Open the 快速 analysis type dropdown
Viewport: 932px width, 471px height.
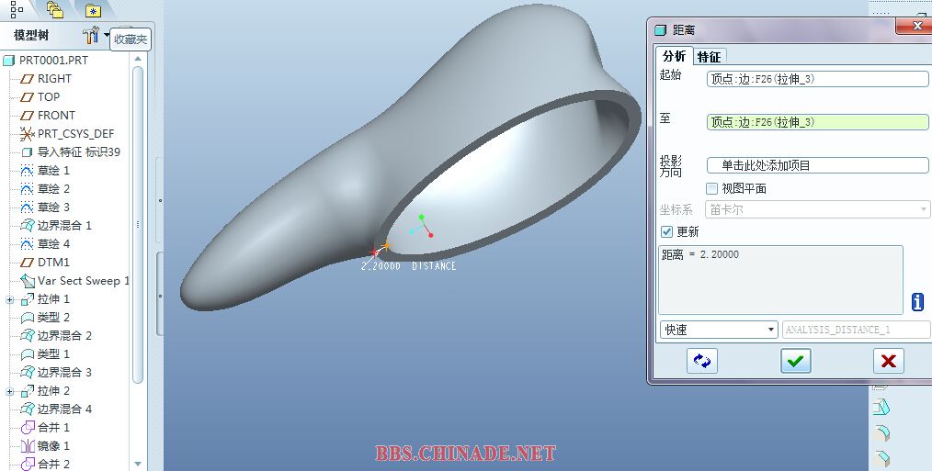[x=719, y=329]
